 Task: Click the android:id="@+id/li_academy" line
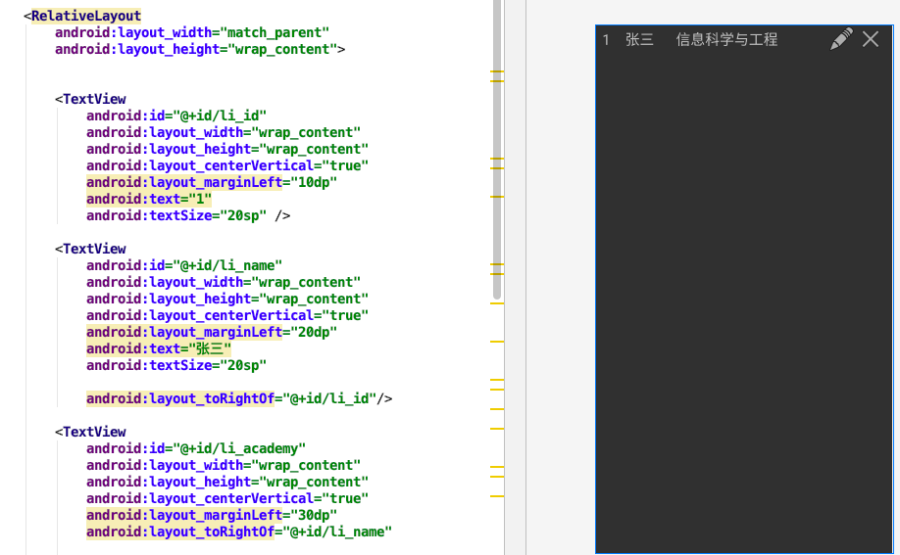tap(196, 448)
